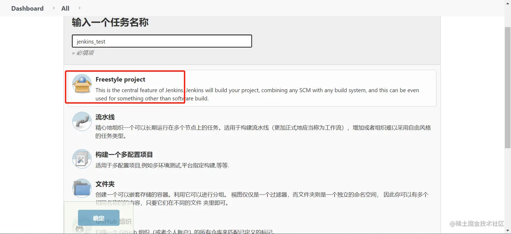Click the page vertical scrollbar thumb

pos(507,87)
